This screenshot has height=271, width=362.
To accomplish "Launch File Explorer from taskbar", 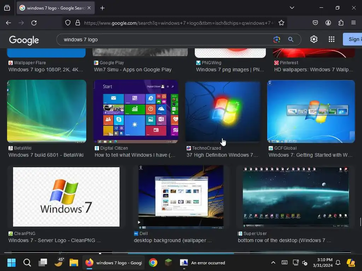I will click(74, 263).
